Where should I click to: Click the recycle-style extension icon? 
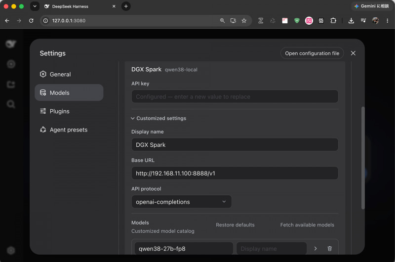pos(273,21)
